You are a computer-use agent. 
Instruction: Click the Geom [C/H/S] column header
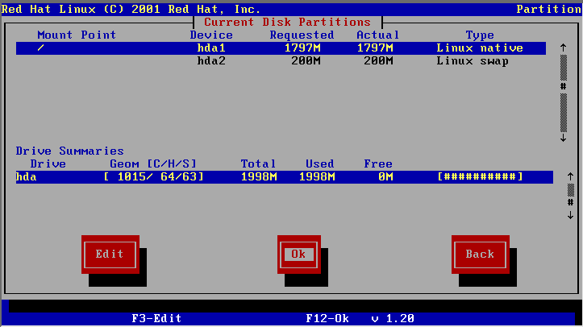153,163
